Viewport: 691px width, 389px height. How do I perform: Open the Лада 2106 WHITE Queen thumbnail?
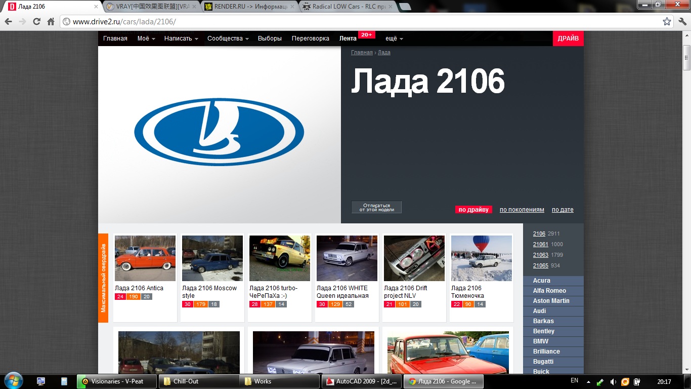pos(347,258)
